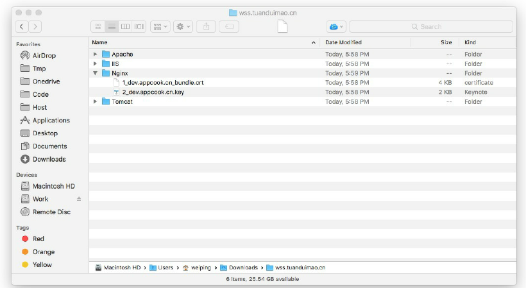Viewport: 526px width, 288px height.
Task: Click the Keynote kind cell
Action: click(476, 92)
